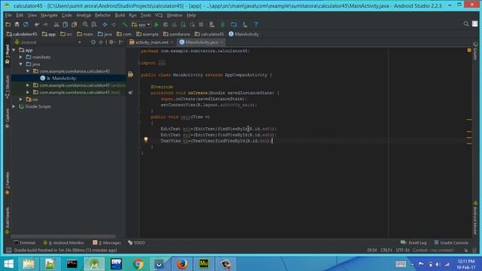Click the yellow light bulb intention icon
Image resolution: width=482 pixels, height=271 pixels.
click(146, 139)
